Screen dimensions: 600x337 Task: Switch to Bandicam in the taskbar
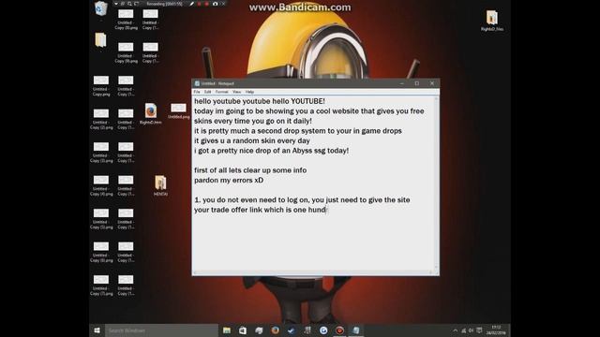coord(339,330)
